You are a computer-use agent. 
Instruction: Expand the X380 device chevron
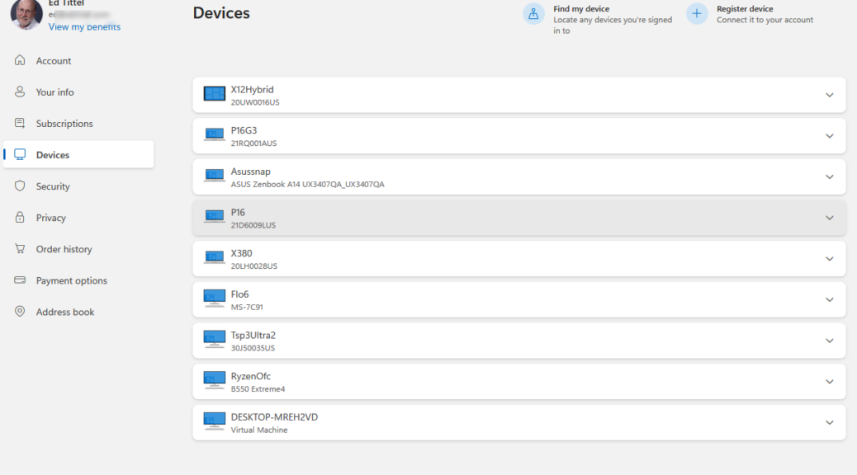[x=829, y=259]
